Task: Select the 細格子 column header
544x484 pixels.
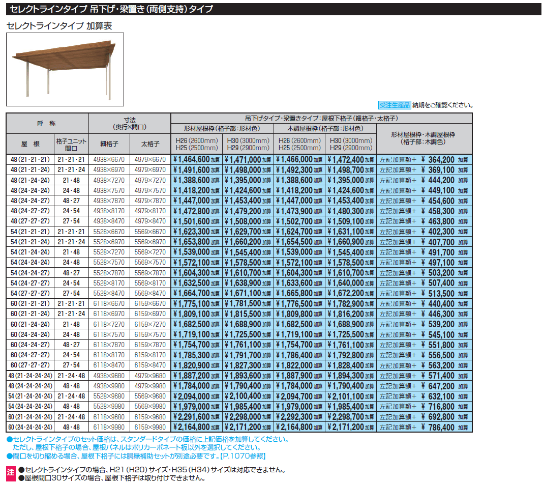Action: (109, 144)
